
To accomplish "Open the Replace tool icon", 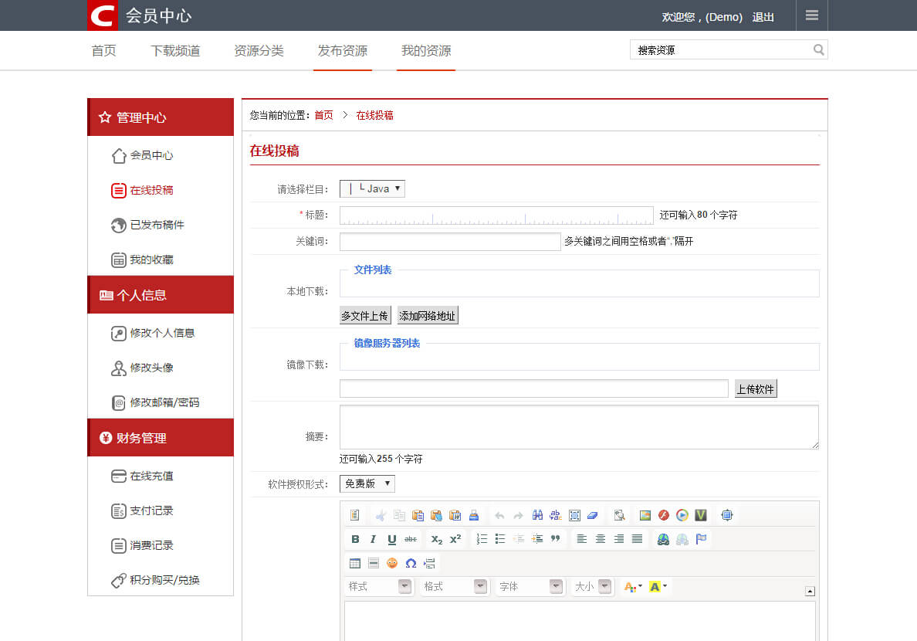I will tap(556, 515).
